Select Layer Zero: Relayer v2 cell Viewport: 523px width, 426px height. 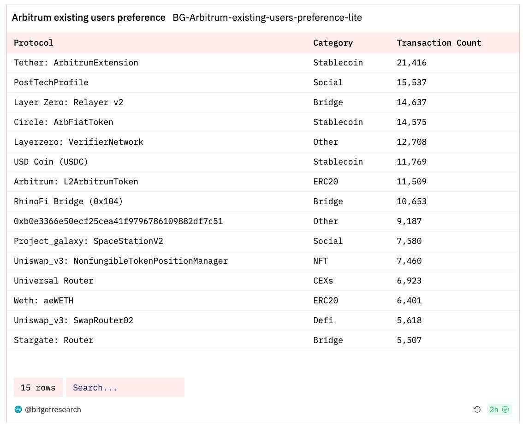(x=68, y=102)
